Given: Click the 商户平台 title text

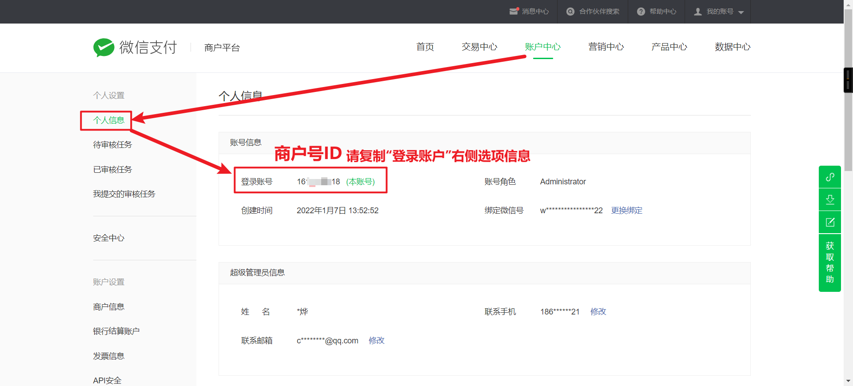Looking at the screenshot, I should click(x=222, y=48).
